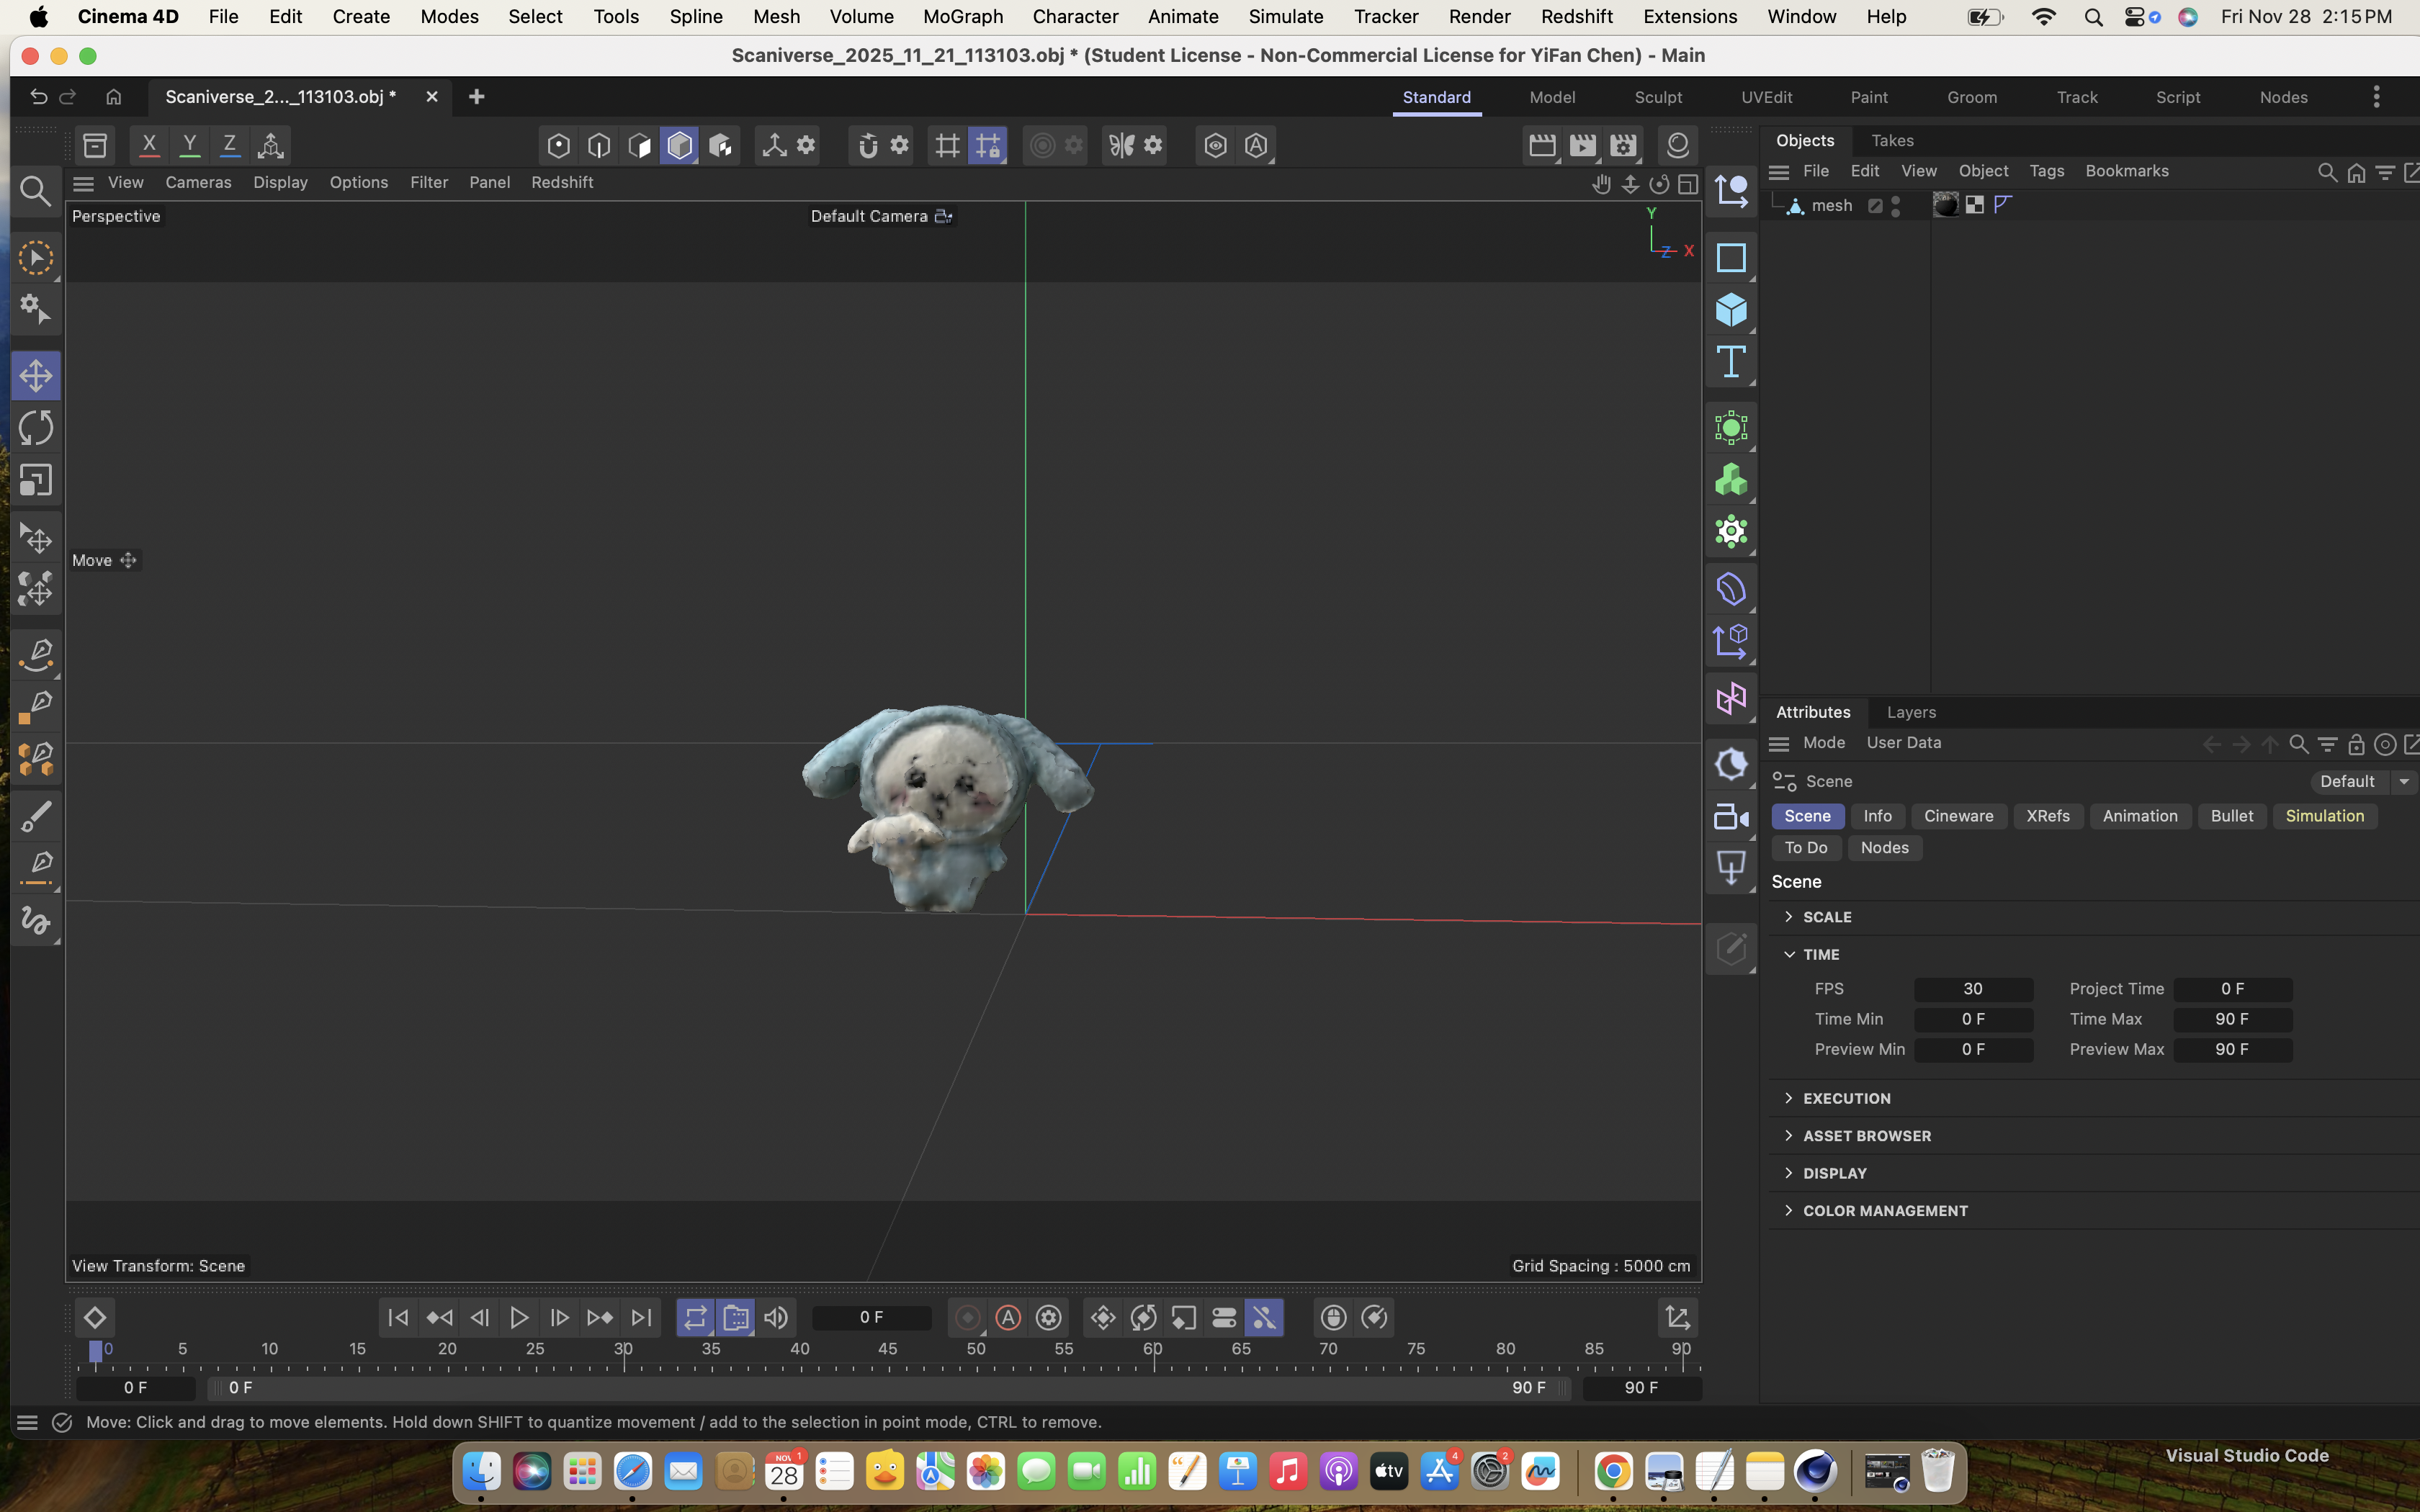Open the Simulation attributes tab
Screen dimensions: 2420x1512
2324,817
